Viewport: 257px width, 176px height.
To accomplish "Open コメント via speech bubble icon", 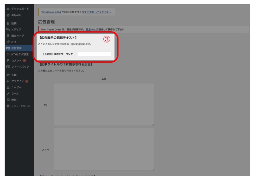I will (x=8, y=61).
